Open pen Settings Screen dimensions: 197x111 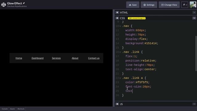[x=149, y=5]
